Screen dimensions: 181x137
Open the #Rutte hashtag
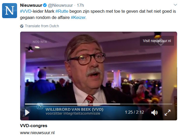(x=62, y=11)
